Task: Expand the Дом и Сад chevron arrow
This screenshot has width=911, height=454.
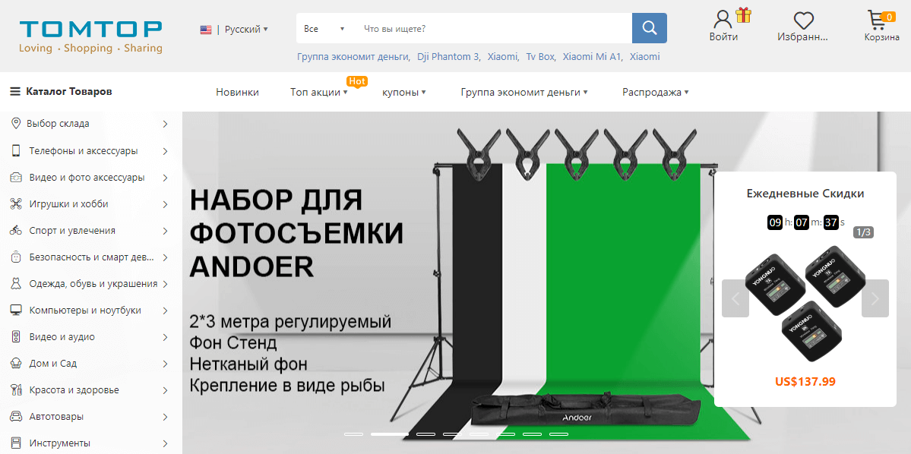Action: click(x=166, y=364)
